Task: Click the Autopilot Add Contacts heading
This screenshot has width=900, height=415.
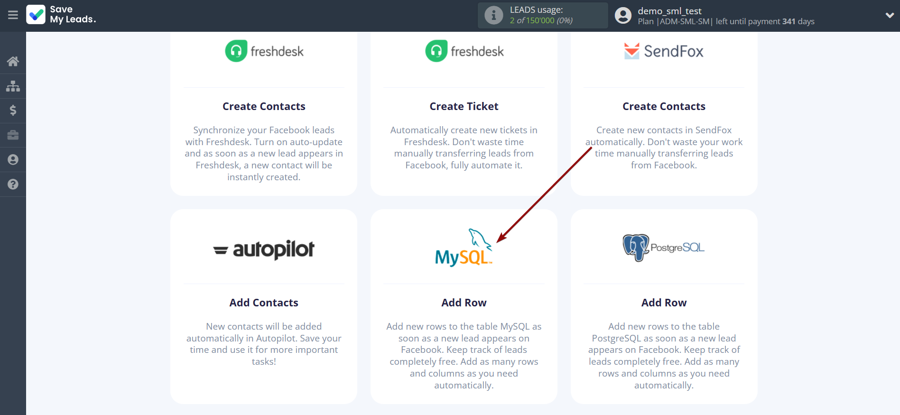Action: coord(264,303)
